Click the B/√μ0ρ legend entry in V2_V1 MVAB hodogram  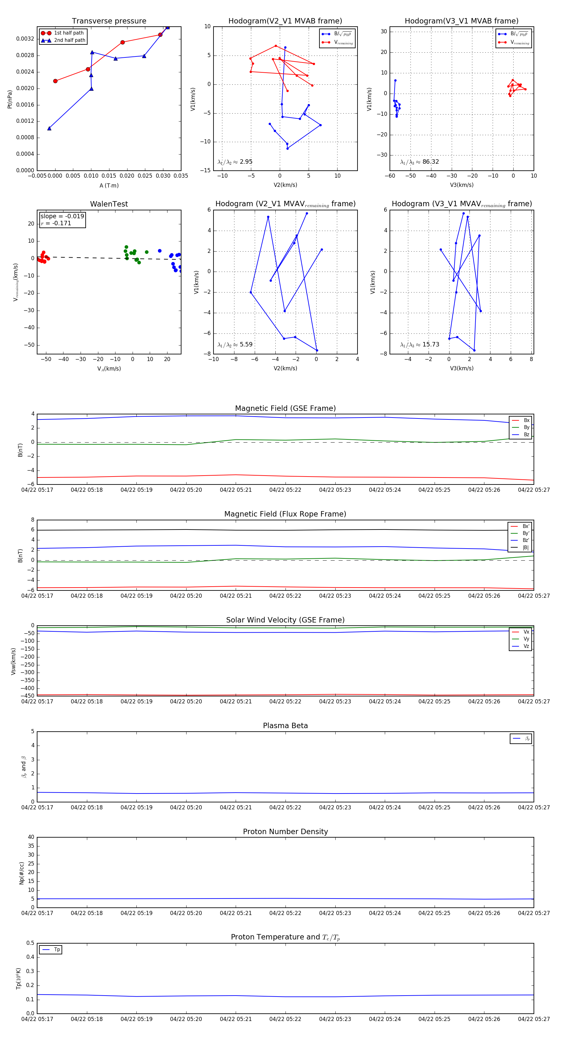(337, 34)
